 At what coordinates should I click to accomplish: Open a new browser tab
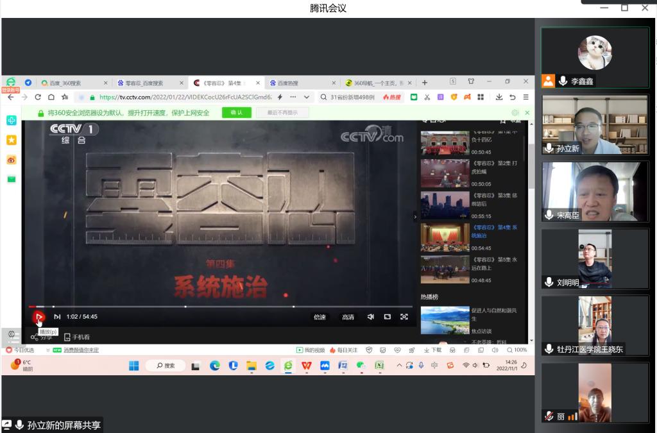point(424,83)
